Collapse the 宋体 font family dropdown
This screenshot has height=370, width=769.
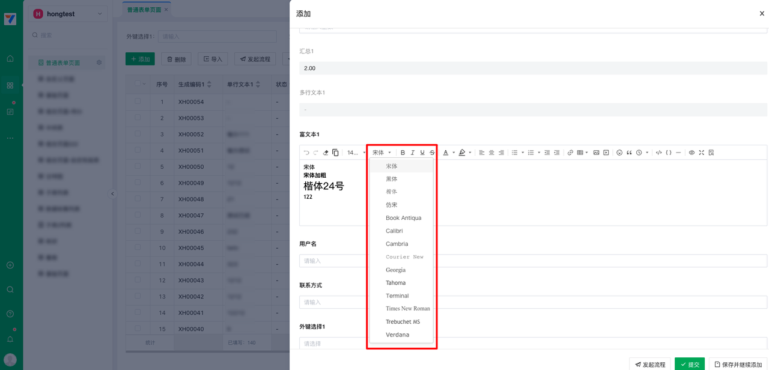pyautogui.click(x=381, y=153)
